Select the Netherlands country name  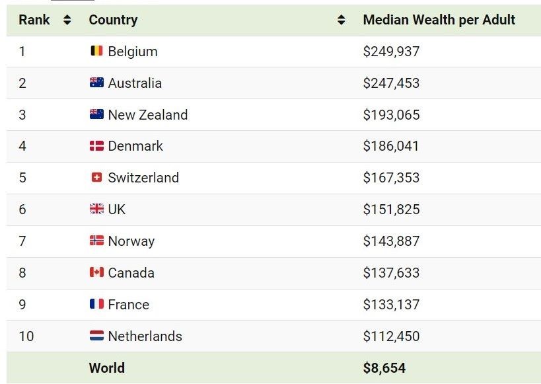[145, 336]
